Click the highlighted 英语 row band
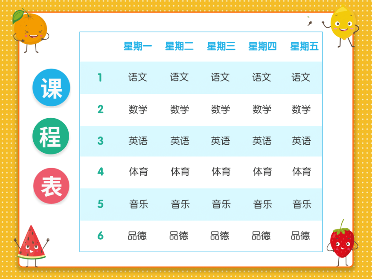 tap(201, 141)
